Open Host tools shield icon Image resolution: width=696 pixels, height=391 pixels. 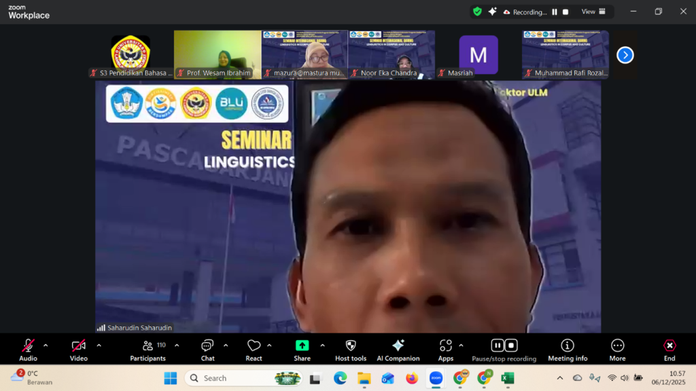[x=351, y=349]
